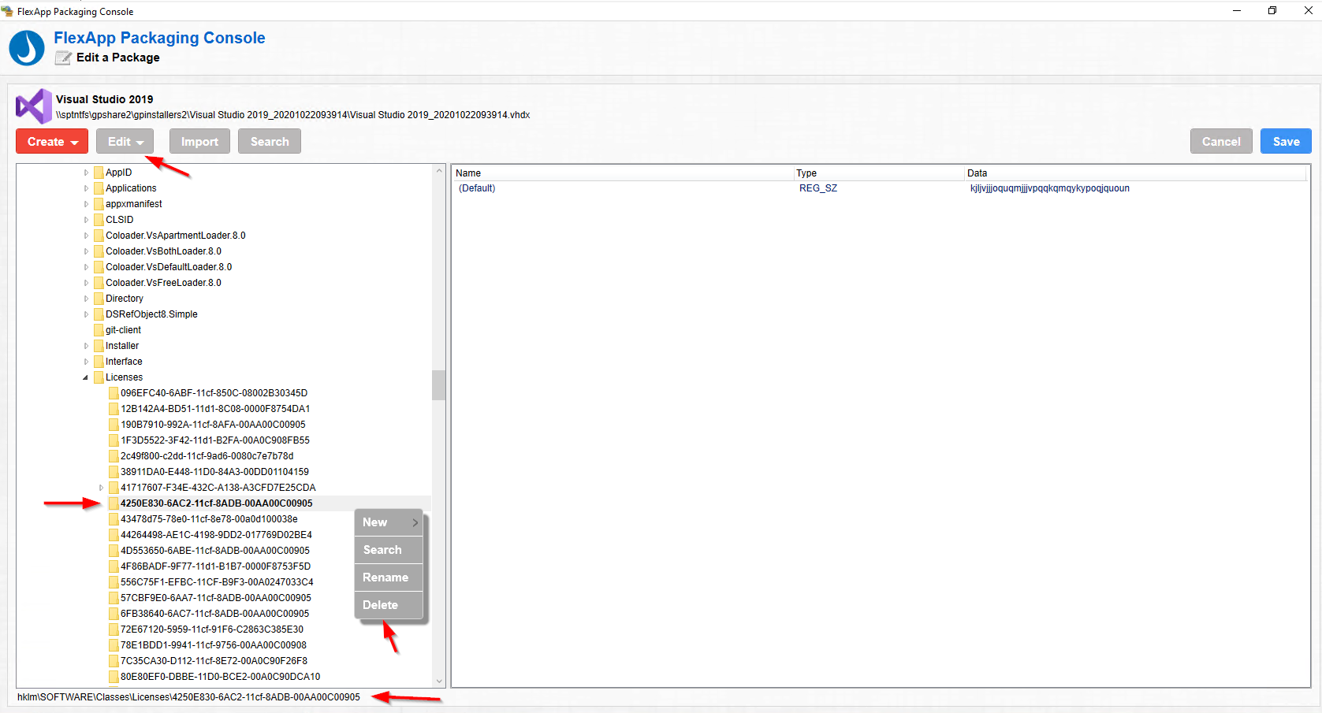Expand the DSRefObject8.Simple node

[86, 314]
